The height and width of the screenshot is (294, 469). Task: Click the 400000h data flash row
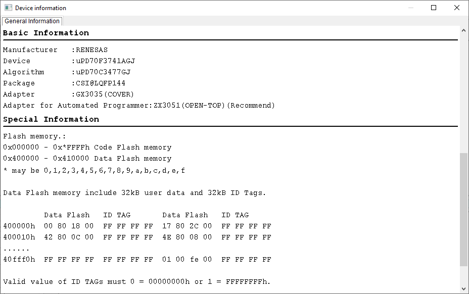click(x=137, y=226)
